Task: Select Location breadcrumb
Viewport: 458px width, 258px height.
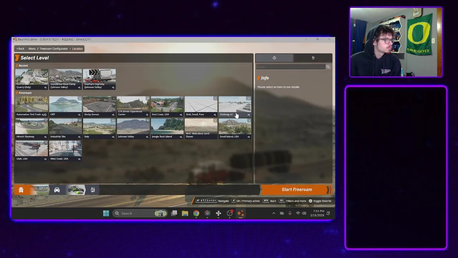Action: pos(77,49)
